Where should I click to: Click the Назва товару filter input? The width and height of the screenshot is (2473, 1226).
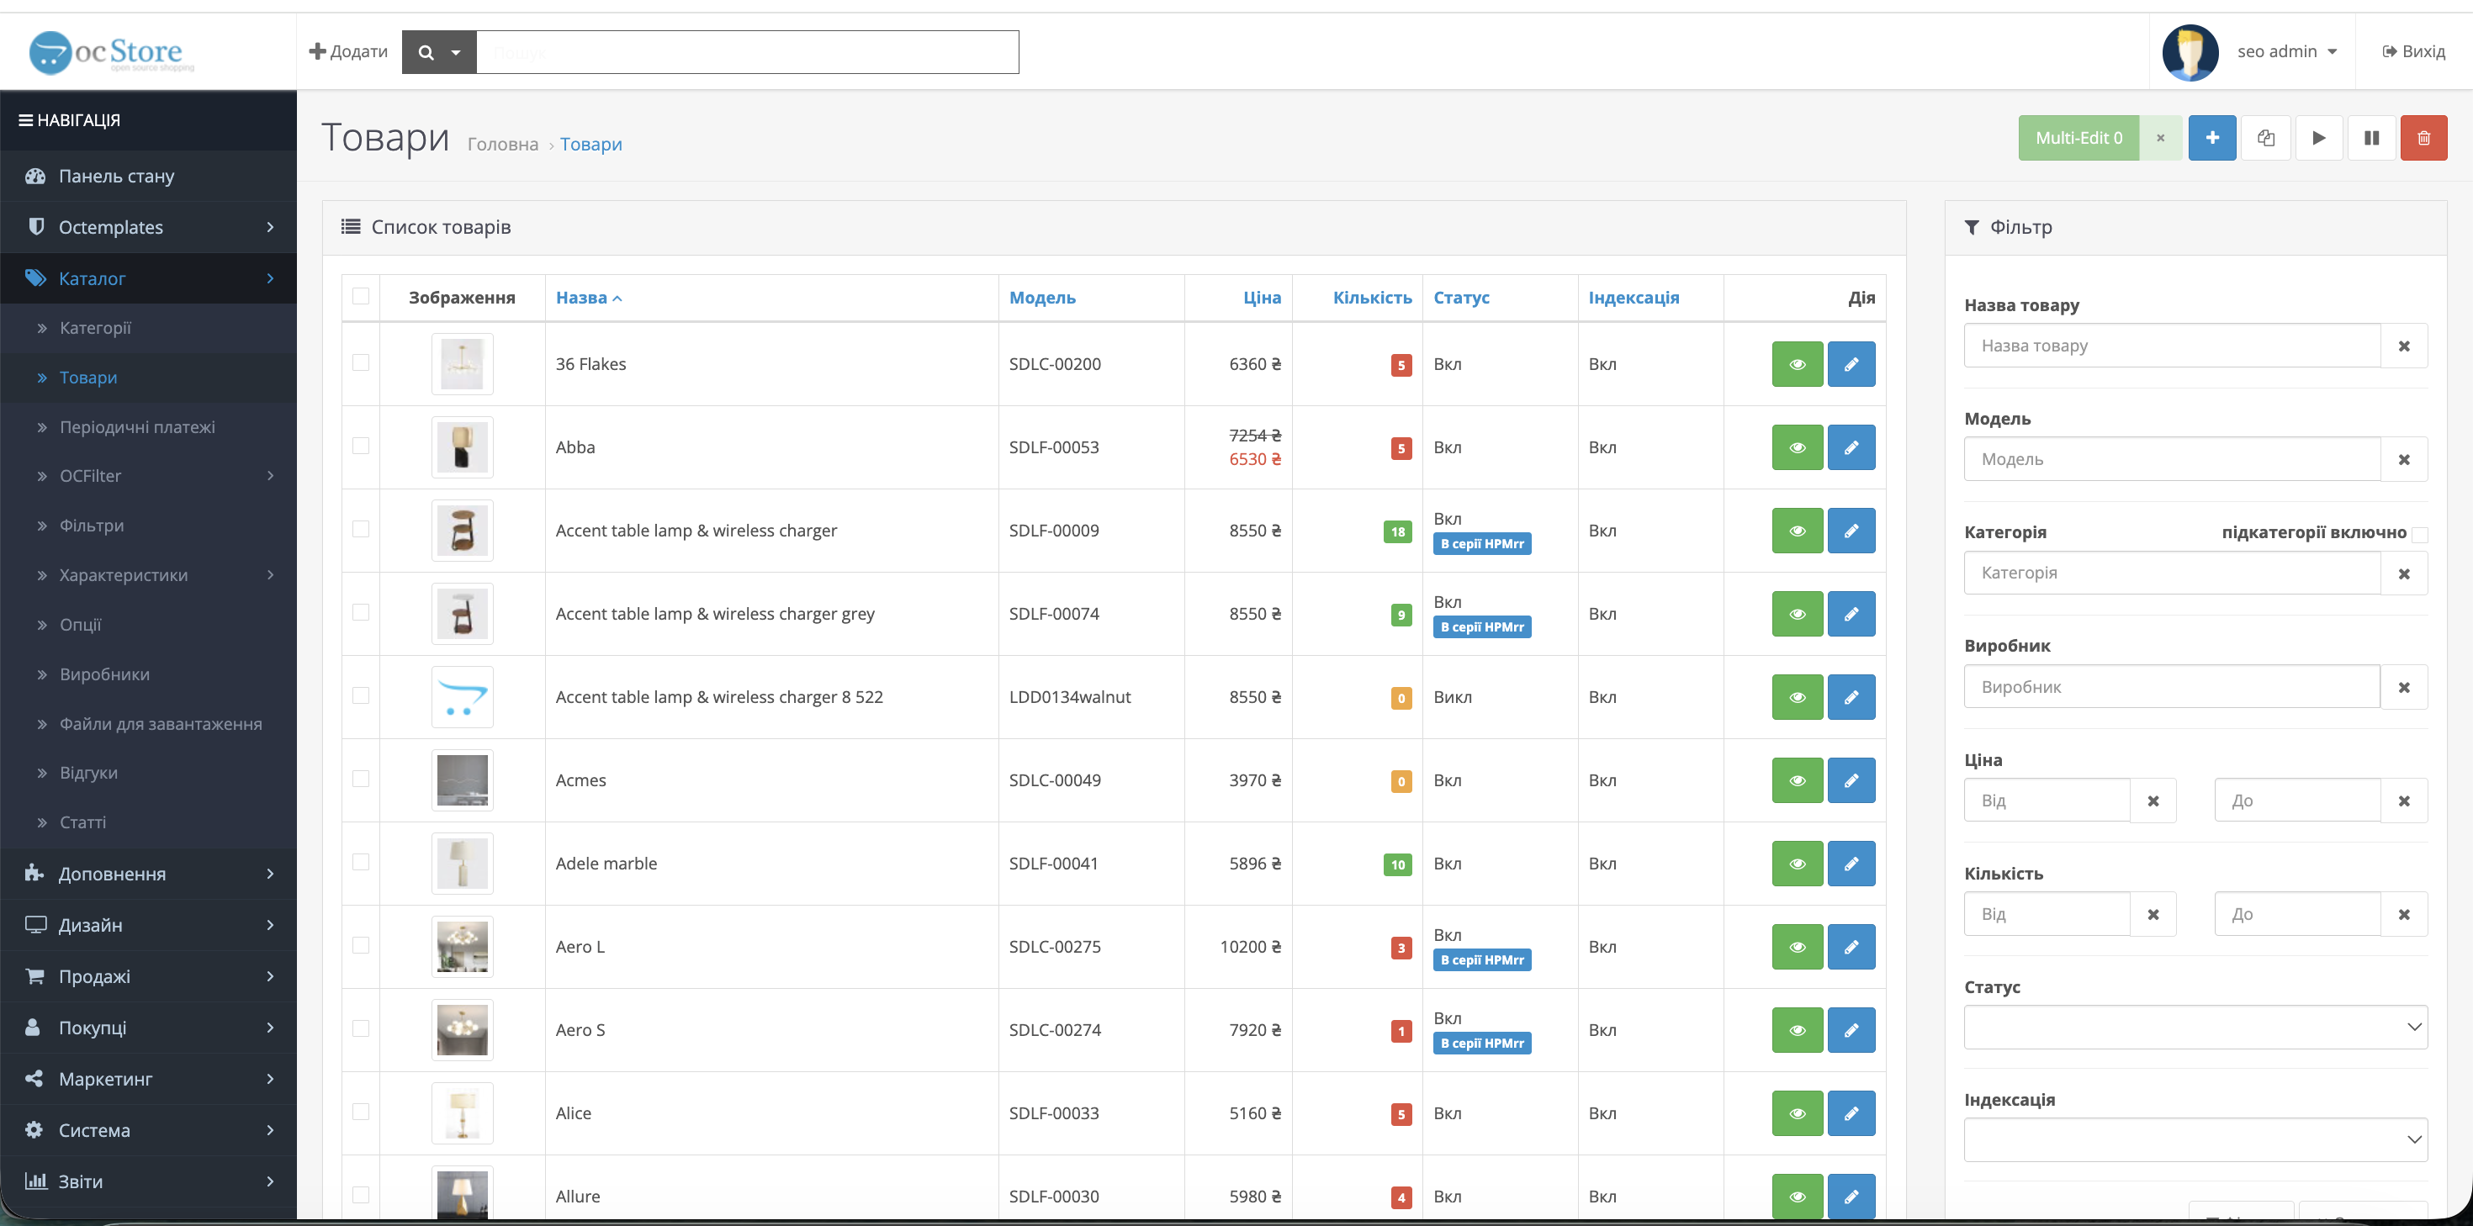coord(2172,346)
